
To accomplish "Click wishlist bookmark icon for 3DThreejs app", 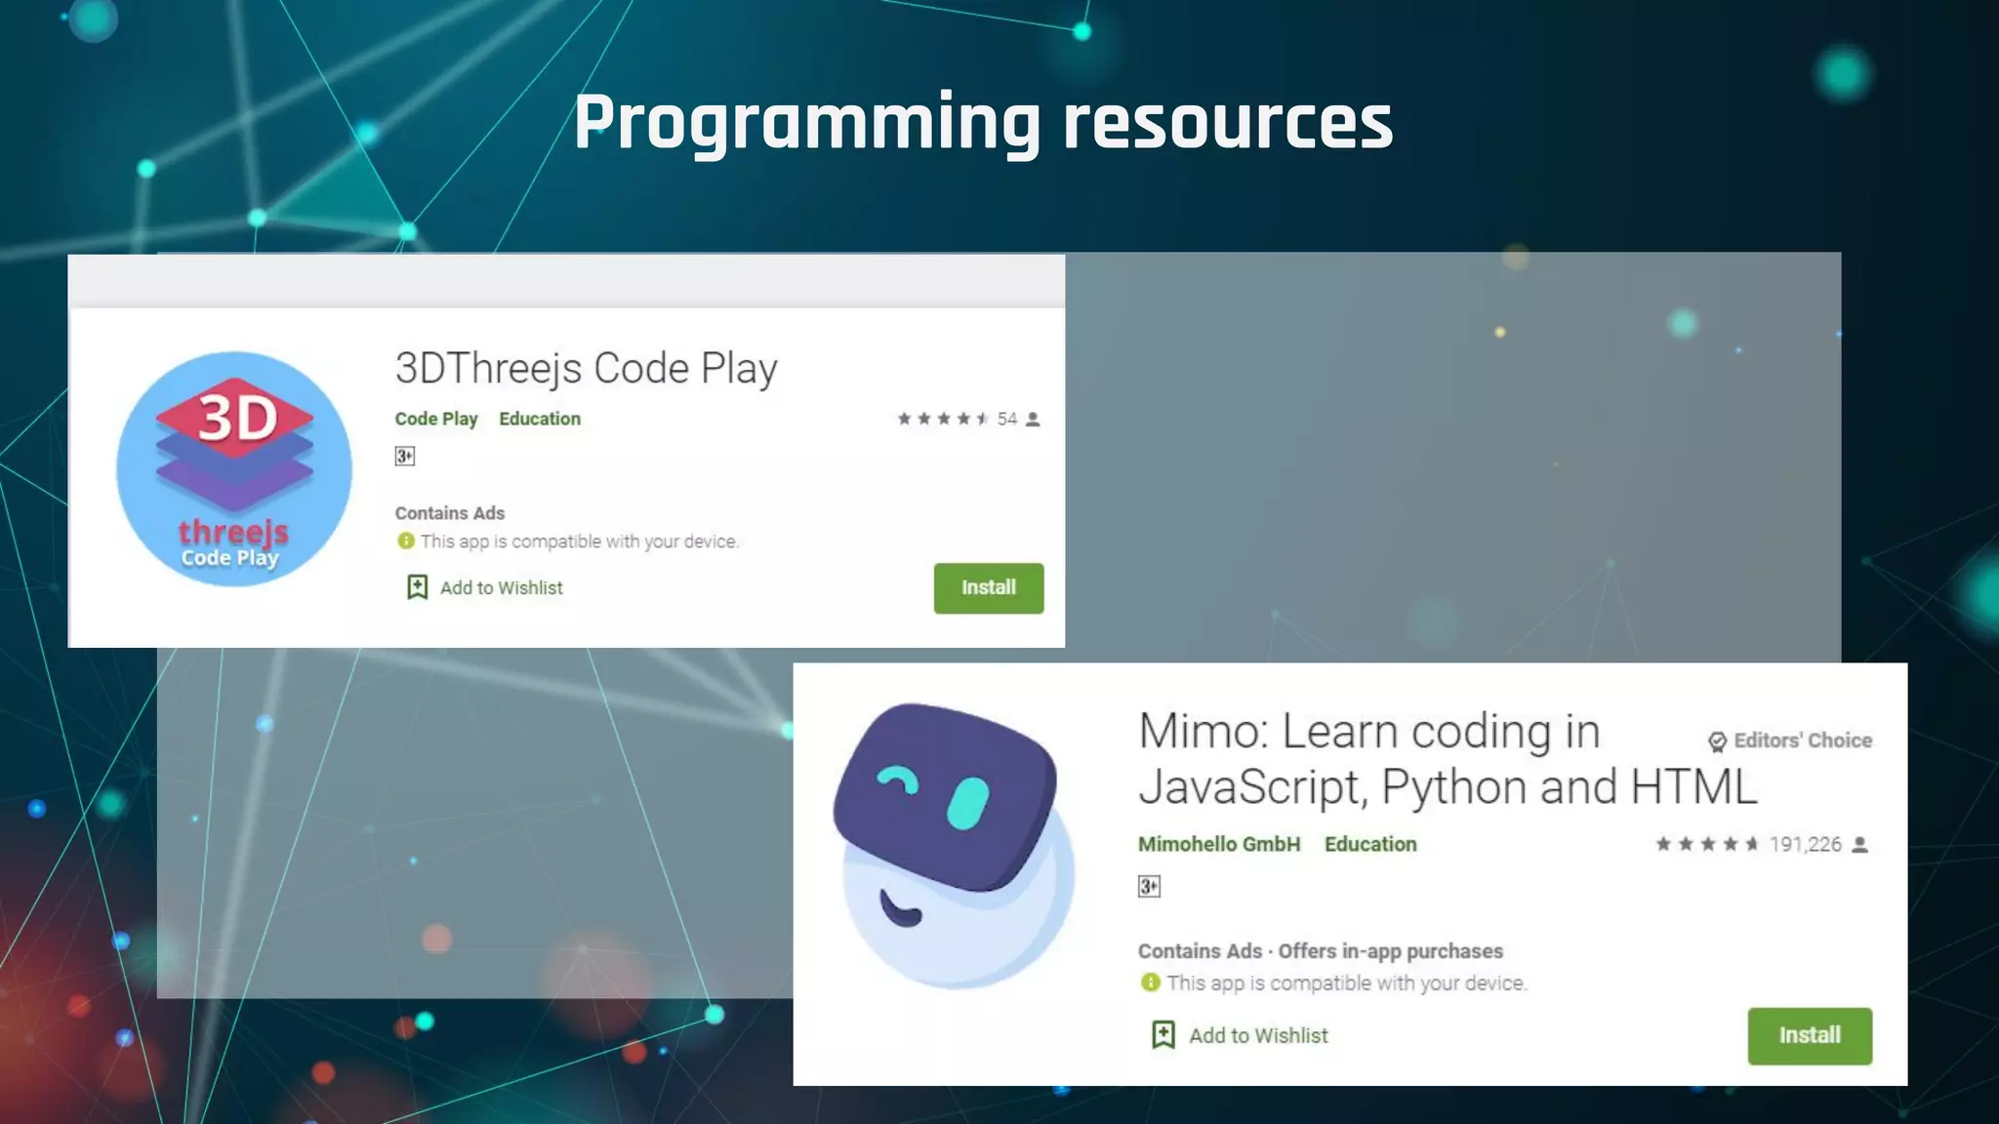I will click(417, 586).
